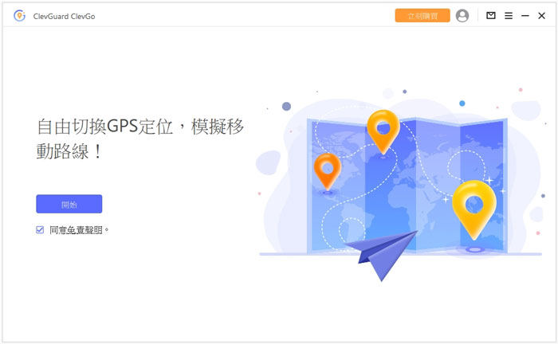
Task: Open the user account profile icon
Action: 462,16
